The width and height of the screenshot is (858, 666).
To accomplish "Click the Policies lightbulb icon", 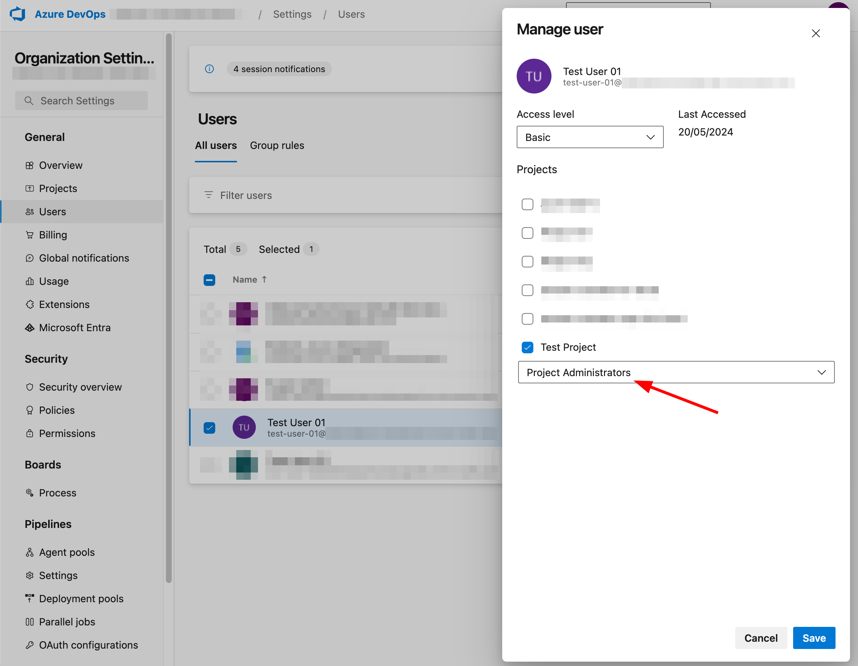I will pos(29,410).
